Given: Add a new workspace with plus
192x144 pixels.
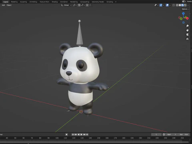Looking at the screenshot, I should [x=116, y=2].
